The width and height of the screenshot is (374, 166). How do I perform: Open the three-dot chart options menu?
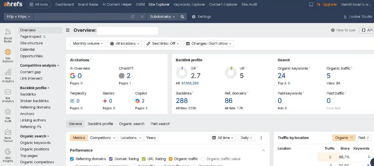(261, 138)
